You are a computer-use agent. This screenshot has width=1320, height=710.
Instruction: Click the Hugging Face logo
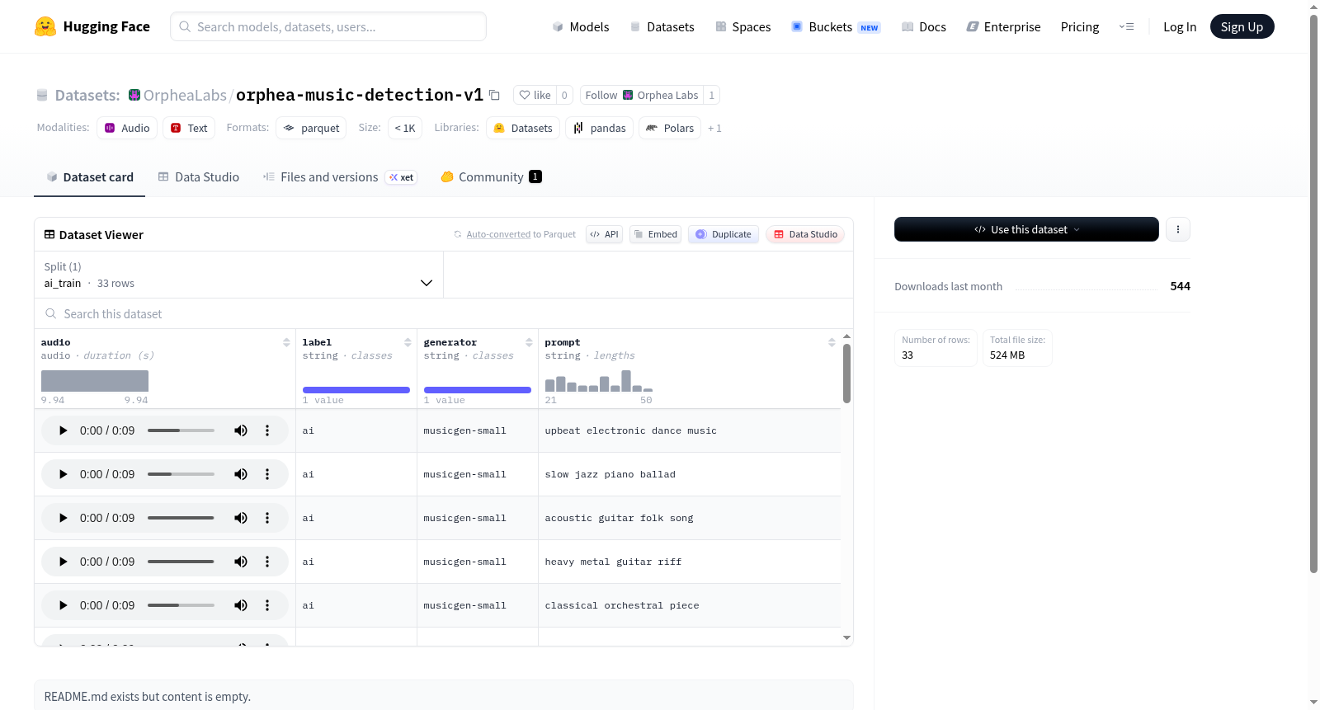coord(92,26)
